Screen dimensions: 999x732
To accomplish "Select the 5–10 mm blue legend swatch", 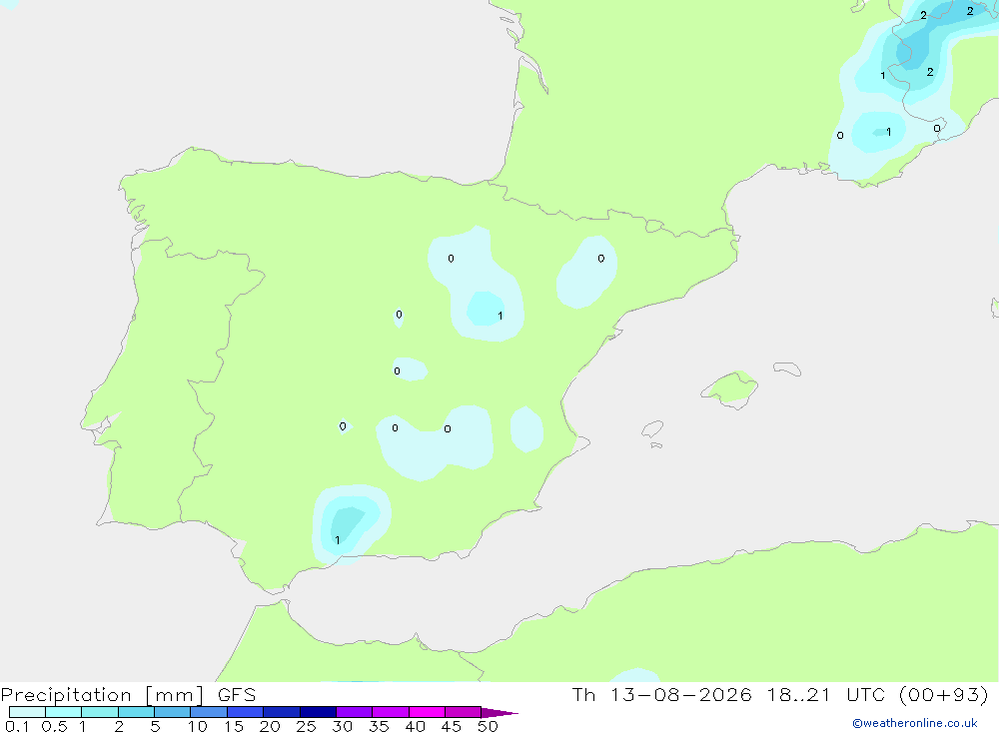I will tap(172, 712).
